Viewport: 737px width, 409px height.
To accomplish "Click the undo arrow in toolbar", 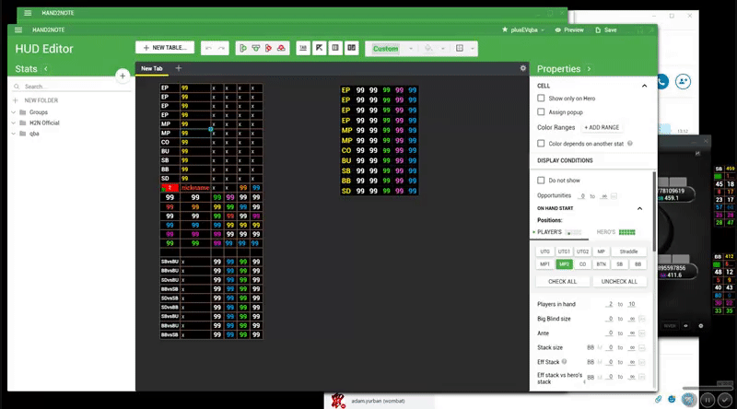I will pyautogui.click(x=208, y=48).
